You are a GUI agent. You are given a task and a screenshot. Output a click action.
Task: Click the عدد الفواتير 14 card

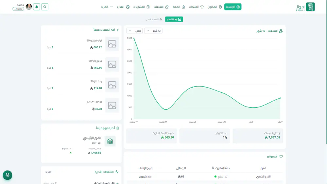[205, 136]
